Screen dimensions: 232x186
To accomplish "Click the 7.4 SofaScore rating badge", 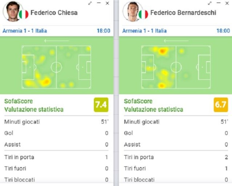I will [x=101, y=105].
